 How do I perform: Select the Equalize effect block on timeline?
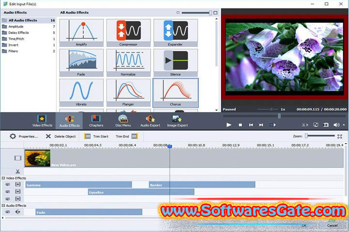[x=141, y=192]
